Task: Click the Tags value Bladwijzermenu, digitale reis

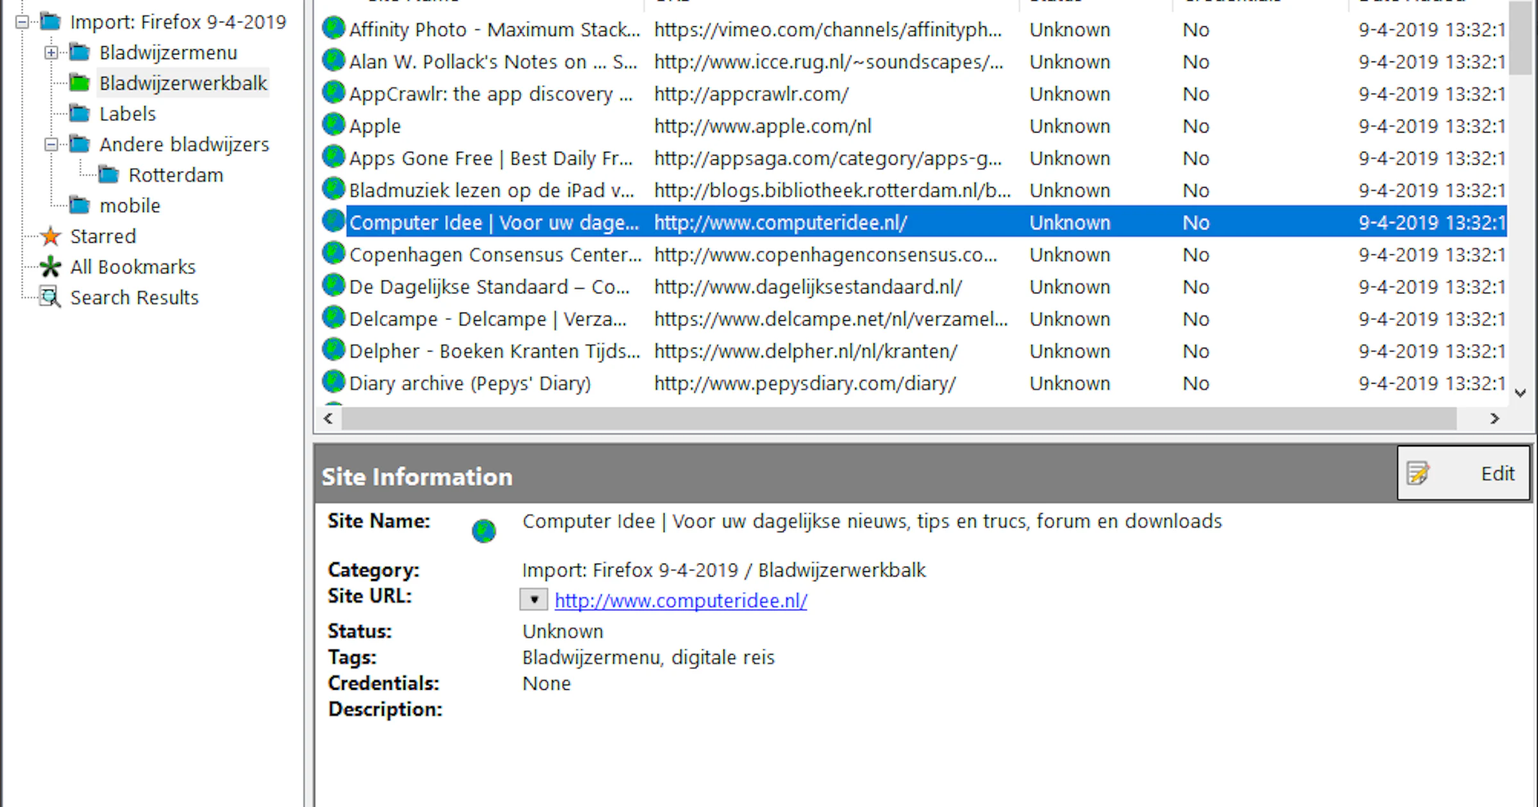Action: 649,658
